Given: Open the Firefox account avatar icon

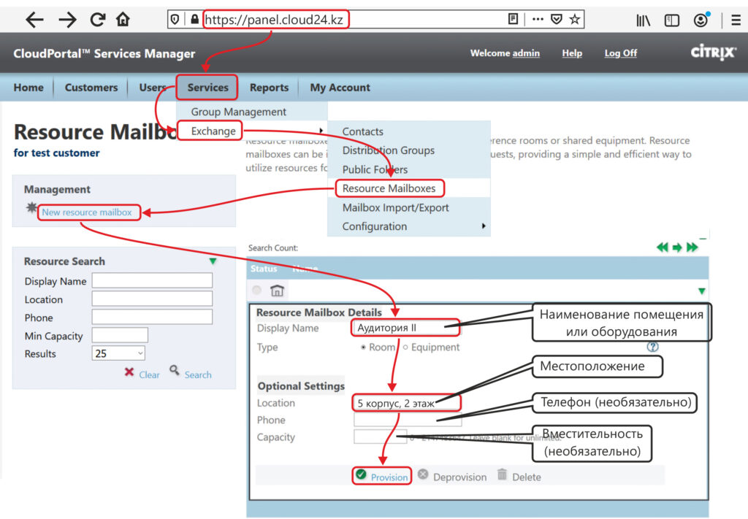Looking at the screenshot, I should click(x=701, y=20).
